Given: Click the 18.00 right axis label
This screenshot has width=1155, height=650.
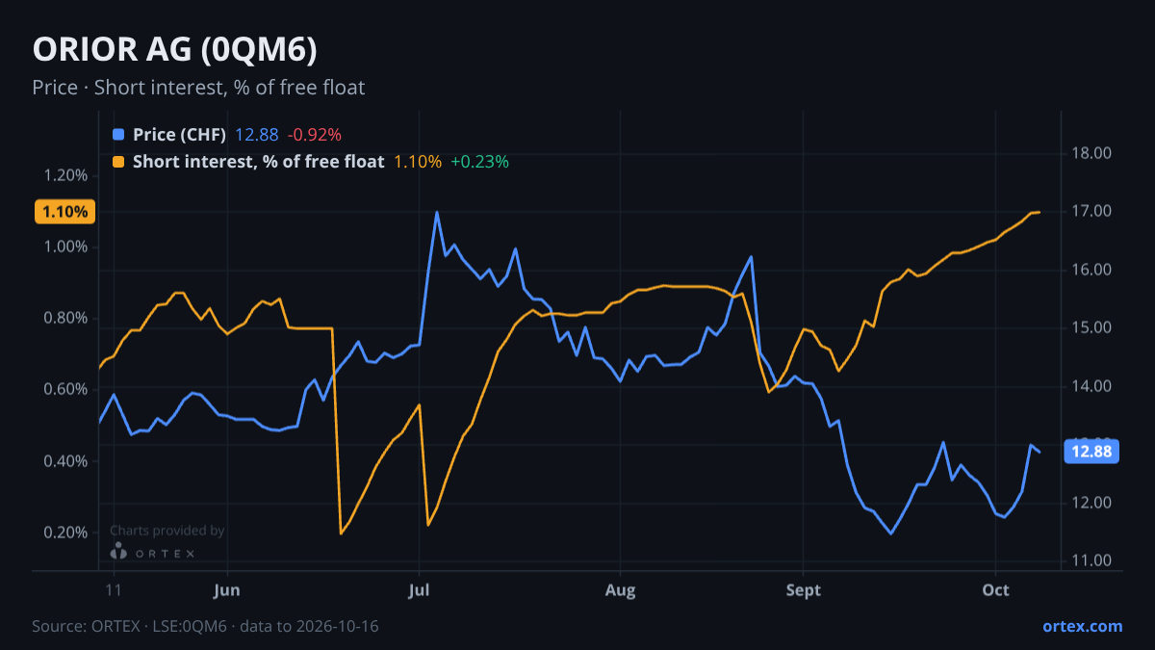Looking at the screenshot, I should point(1091,153).
